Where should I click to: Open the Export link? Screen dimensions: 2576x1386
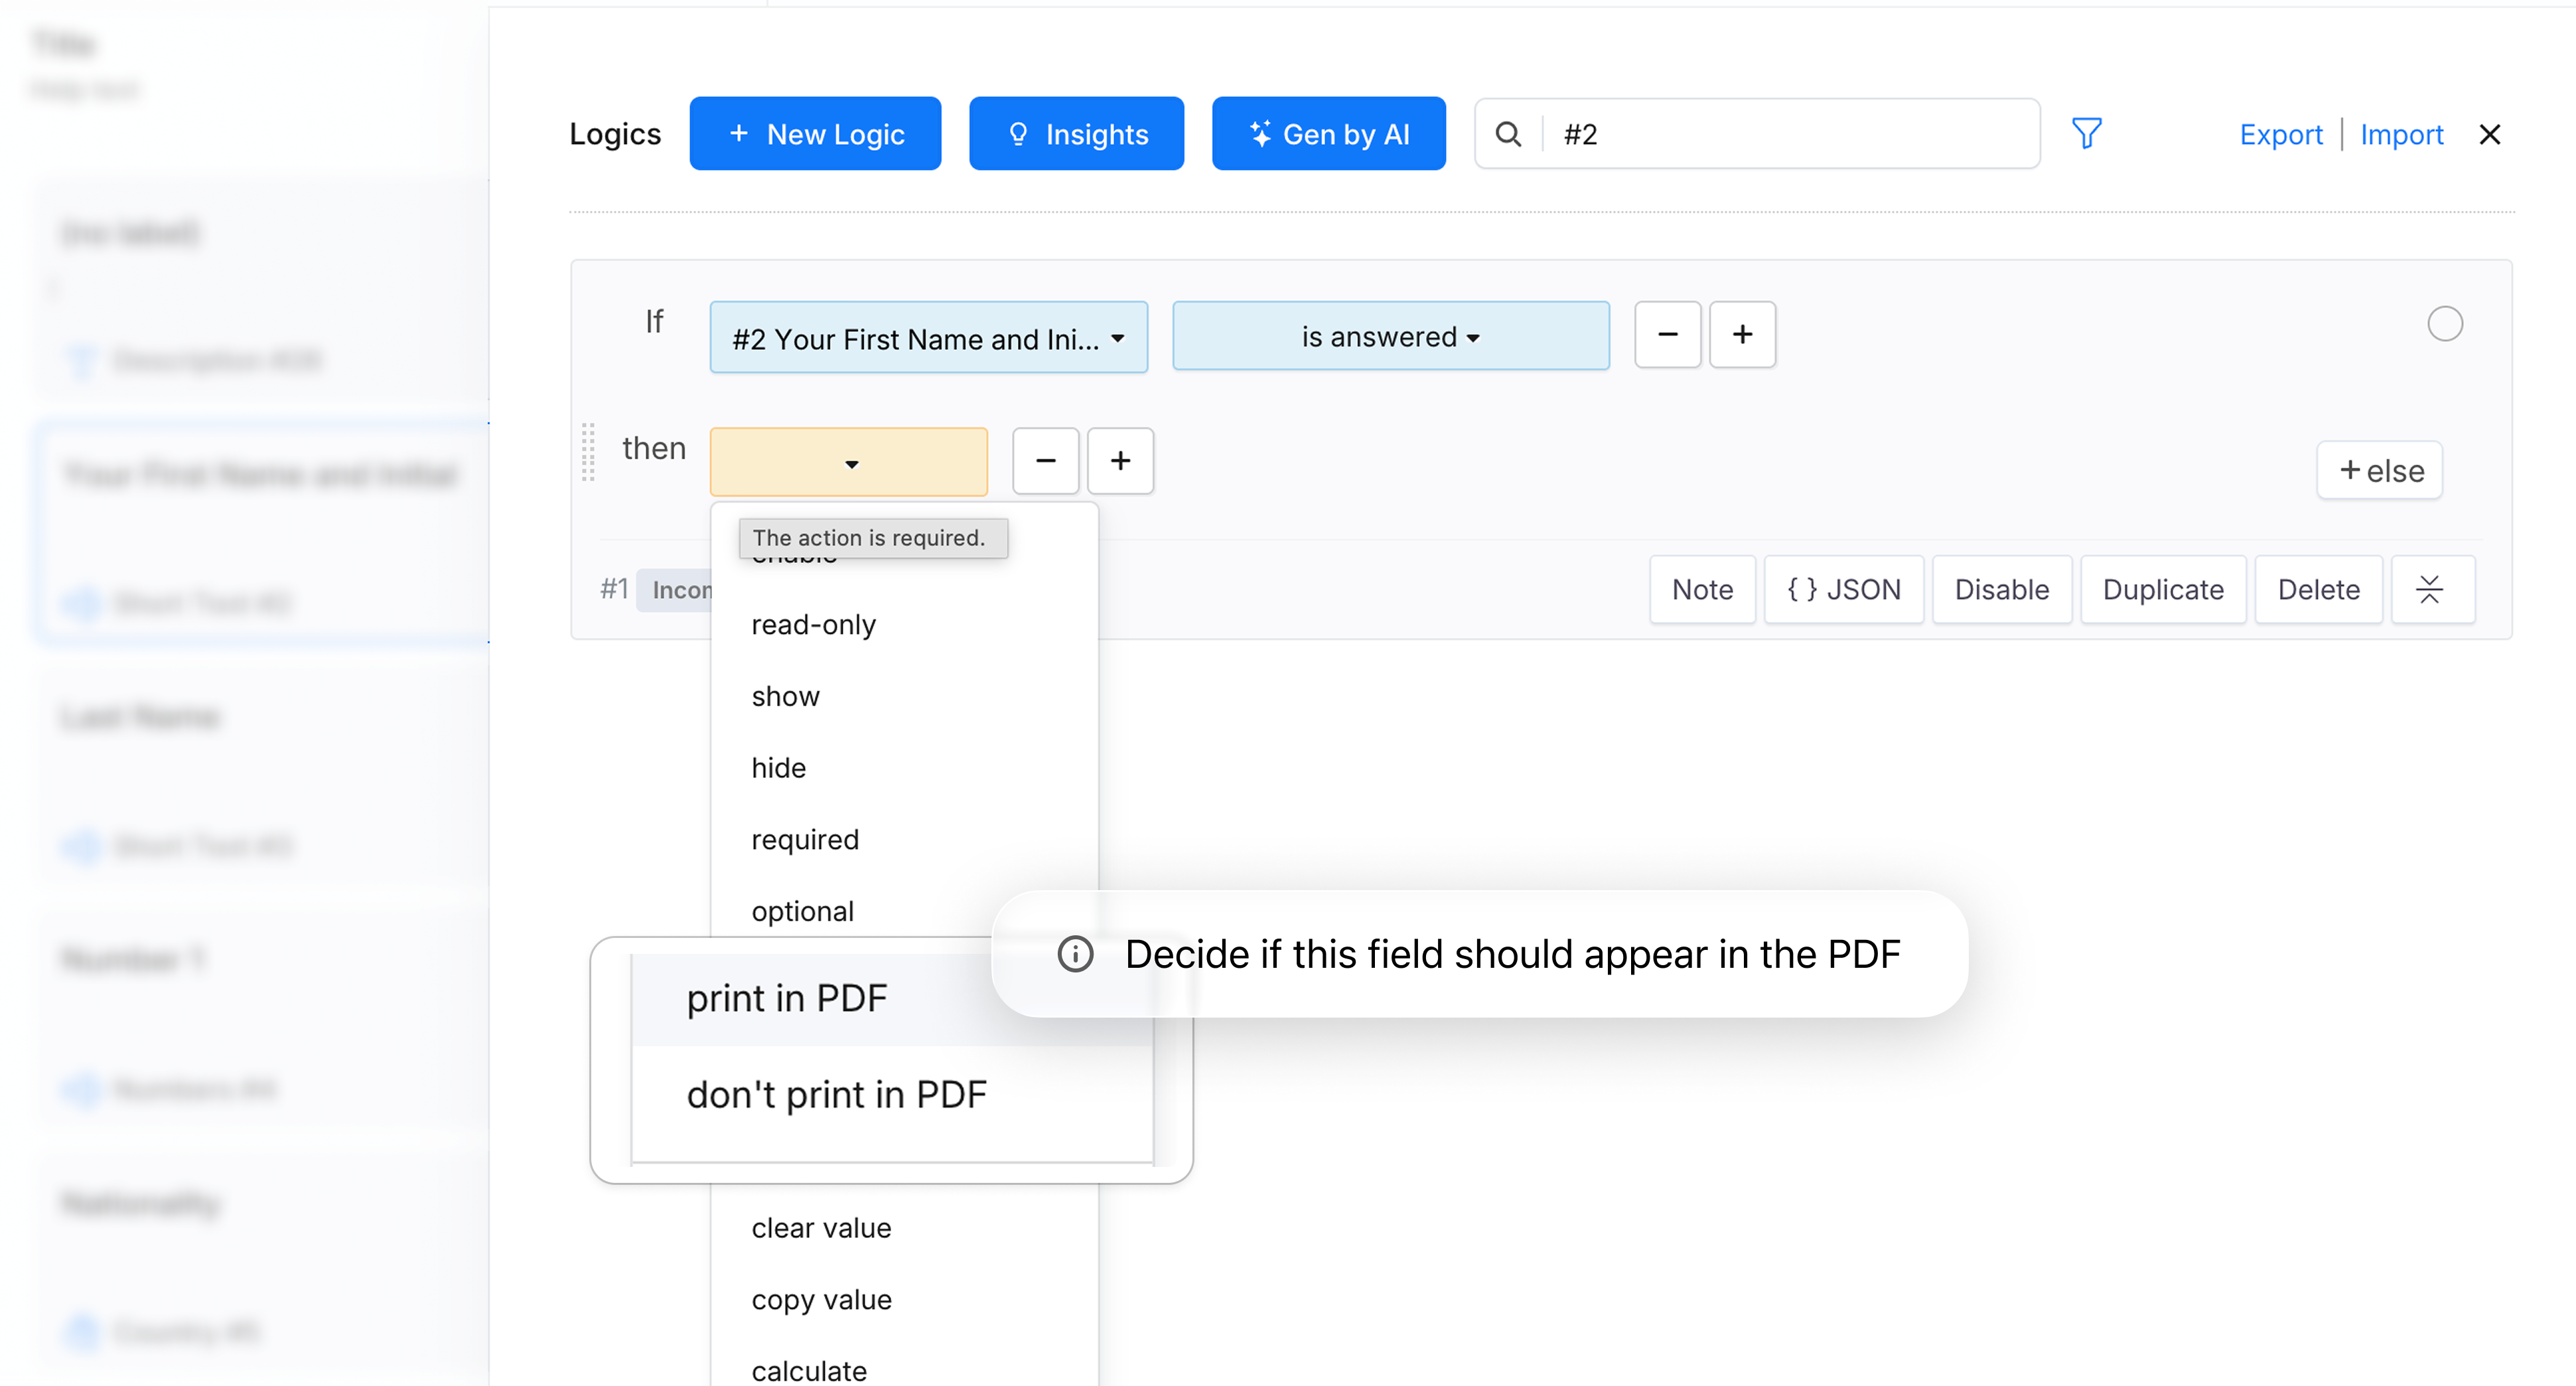(2280, 134)
